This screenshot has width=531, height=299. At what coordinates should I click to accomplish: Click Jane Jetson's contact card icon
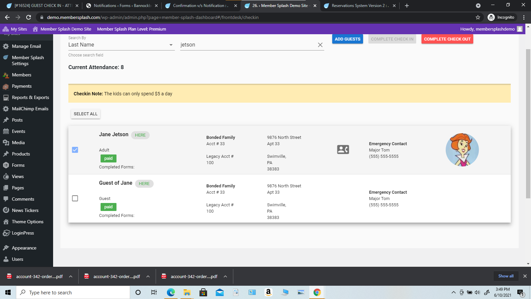[x=343, y=149]
